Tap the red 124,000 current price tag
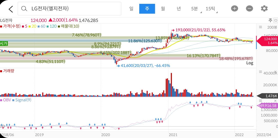The width and height of the screenshot is (278, 138). [268, 41]
